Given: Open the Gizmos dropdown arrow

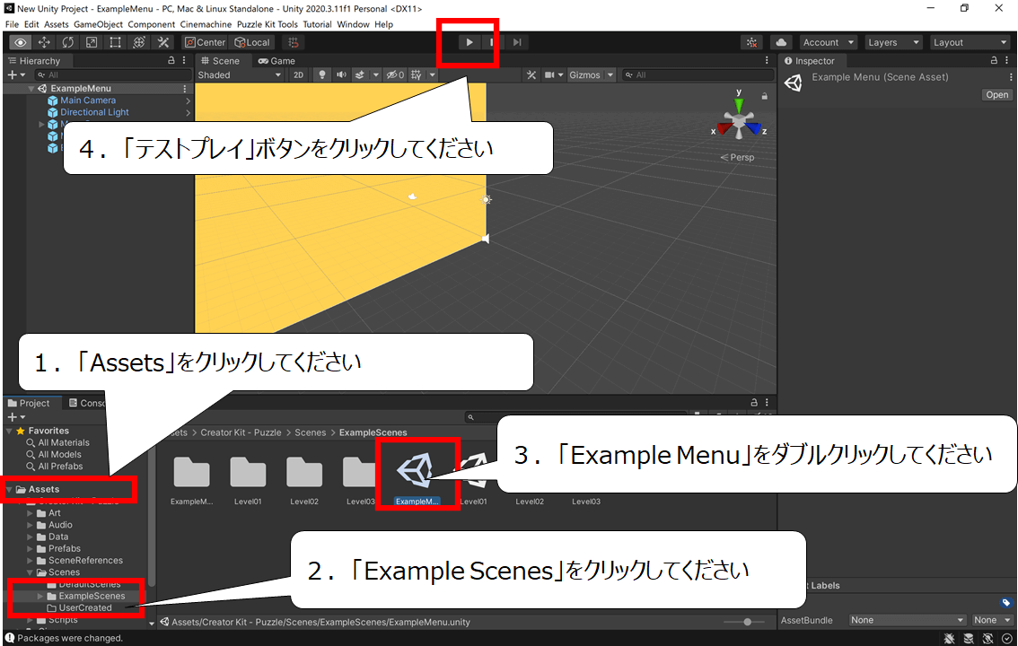Looking at the screenshot, I should tap(610, 74).
